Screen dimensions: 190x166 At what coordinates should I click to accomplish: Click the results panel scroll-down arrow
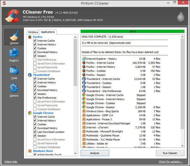tap(182, 146)
